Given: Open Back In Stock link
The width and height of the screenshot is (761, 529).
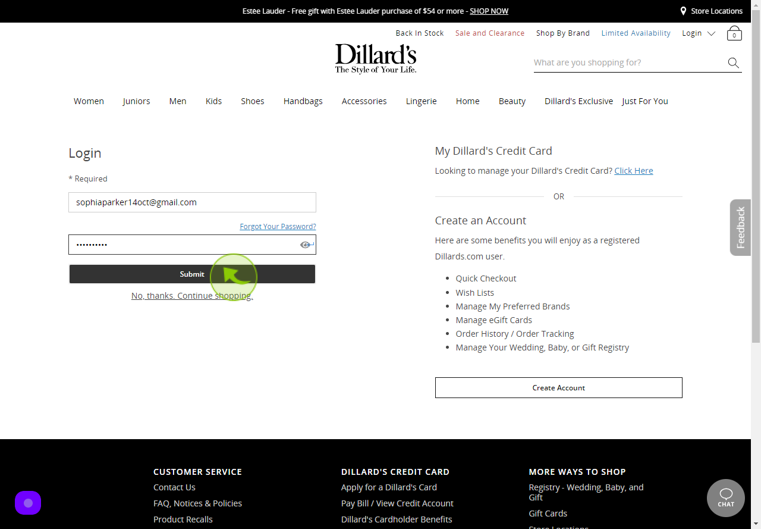Looking at the screenshot, I should (x=420, y=33).
